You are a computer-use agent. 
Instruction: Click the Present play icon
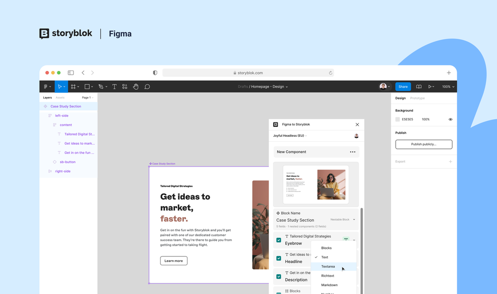[430, 87]
